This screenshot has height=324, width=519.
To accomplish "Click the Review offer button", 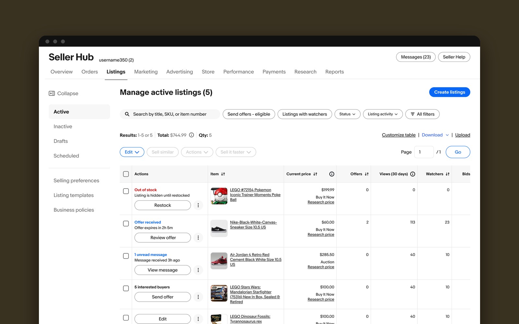I will tap(163, 237).
